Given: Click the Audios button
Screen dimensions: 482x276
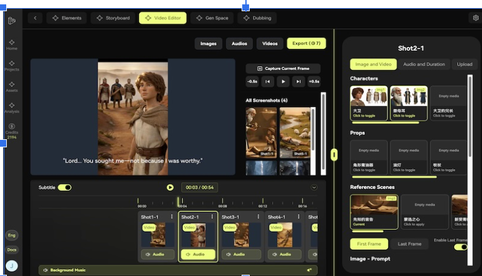Looking at the screenshot, I should coord(239,44).
